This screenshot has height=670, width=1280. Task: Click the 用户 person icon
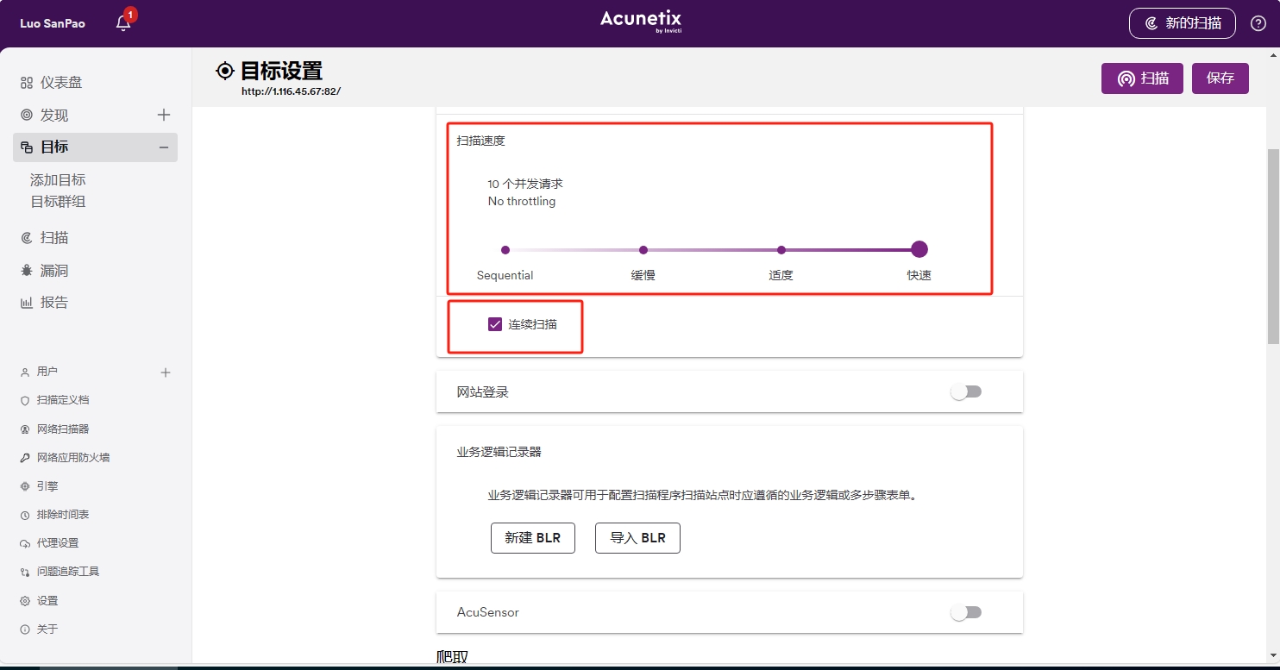(x=25, y=373)
